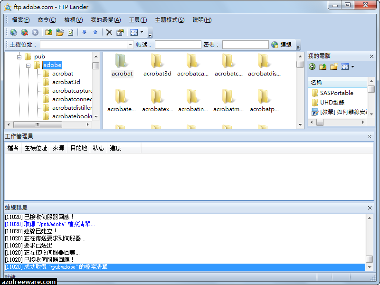Image resolution: width=380 pixels, height=285 pixels.
Task: Click the change remote folder icon
Action: pyautogui.click(x=60, y=32)
